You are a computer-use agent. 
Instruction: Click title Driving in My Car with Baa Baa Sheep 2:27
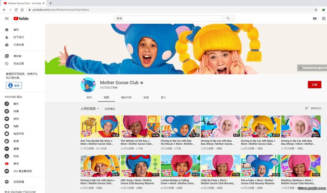coord(217,142)
